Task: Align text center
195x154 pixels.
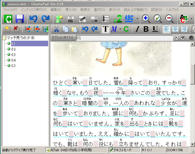Action: 175,29
